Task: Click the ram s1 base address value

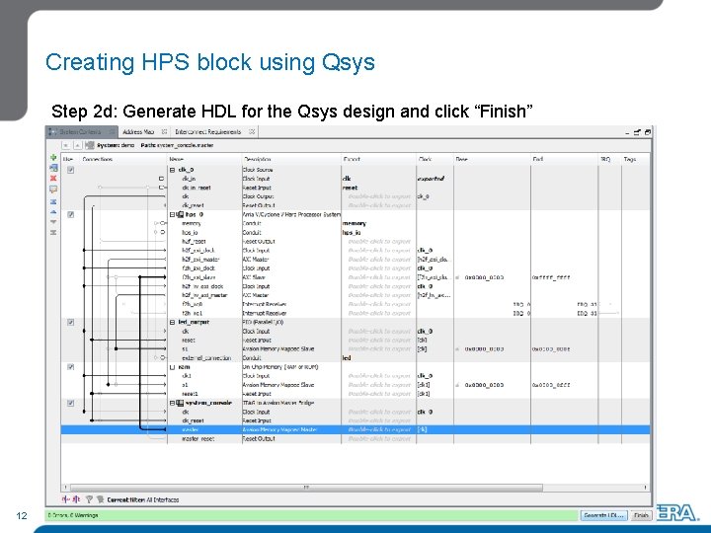Action: pos(484,385)
